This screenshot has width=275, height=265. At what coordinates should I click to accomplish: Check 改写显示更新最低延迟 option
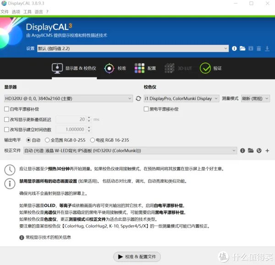coord(7,120)
